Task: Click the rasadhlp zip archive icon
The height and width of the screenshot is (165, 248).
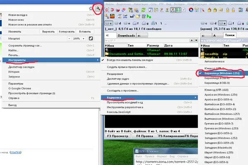Action: (x=203, y=54)
